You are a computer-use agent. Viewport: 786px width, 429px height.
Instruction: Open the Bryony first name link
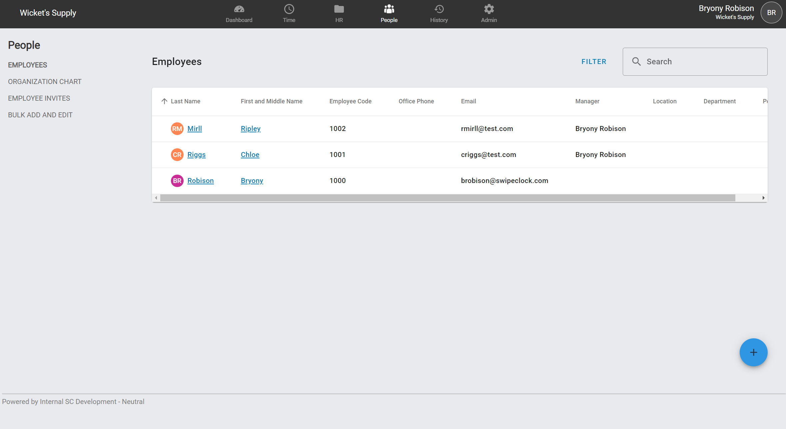point(252,181)
